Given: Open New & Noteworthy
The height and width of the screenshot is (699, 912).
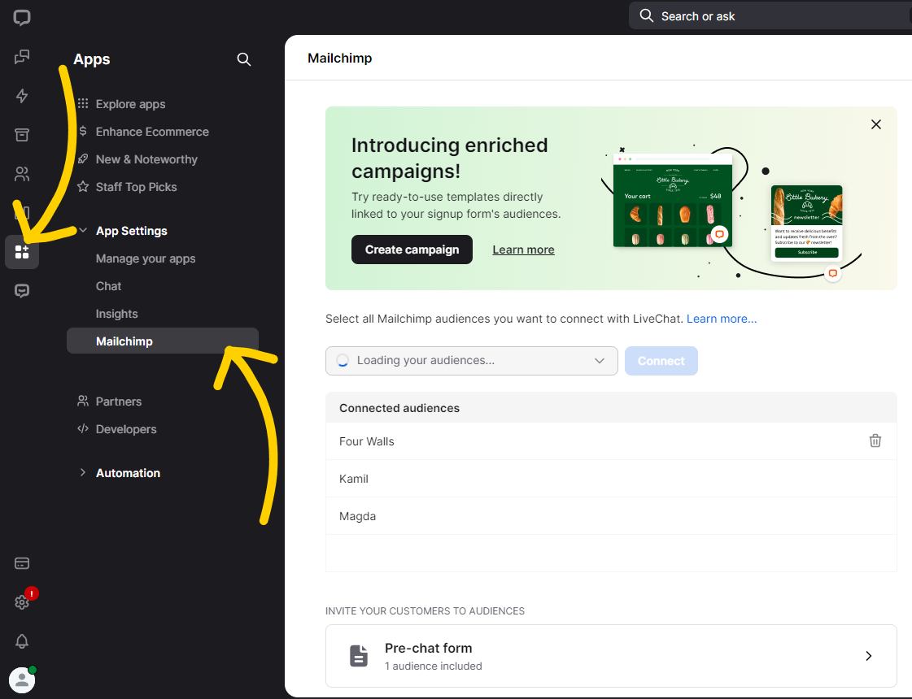Looking at the screenshot, I should [146, 159].
